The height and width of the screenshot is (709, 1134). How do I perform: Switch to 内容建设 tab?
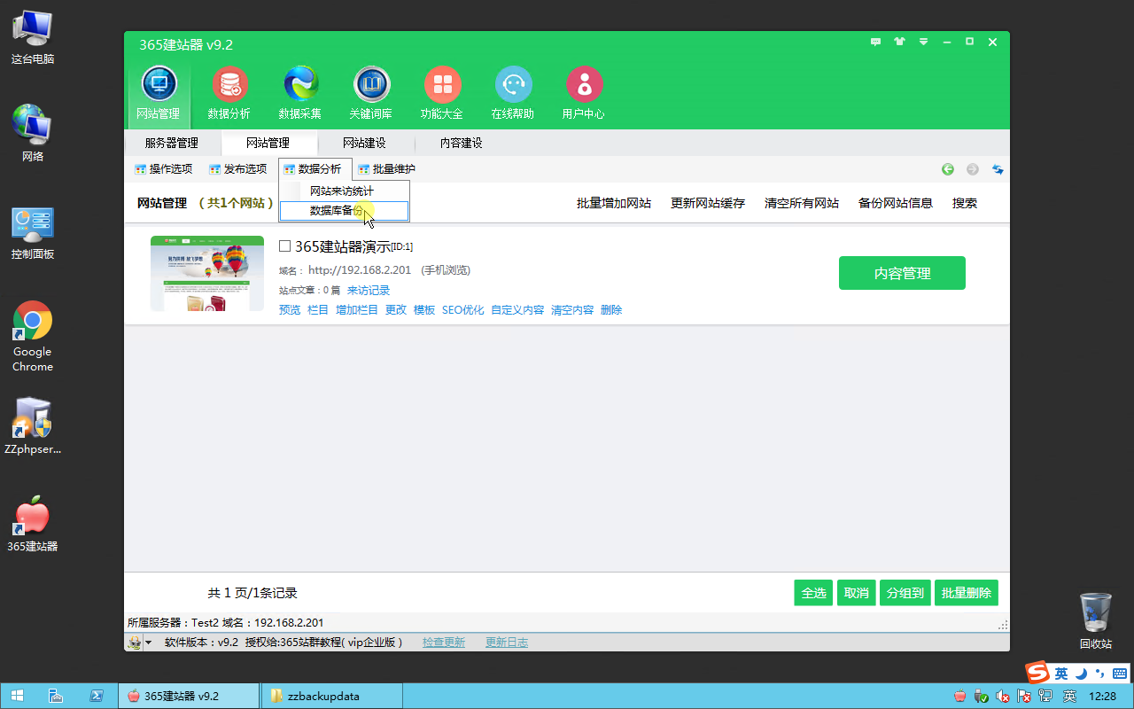[462, 143]
